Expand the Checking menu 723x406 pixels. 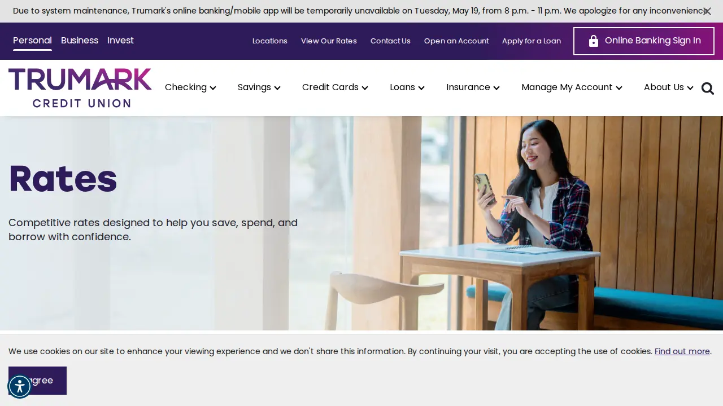coord(190,87)
